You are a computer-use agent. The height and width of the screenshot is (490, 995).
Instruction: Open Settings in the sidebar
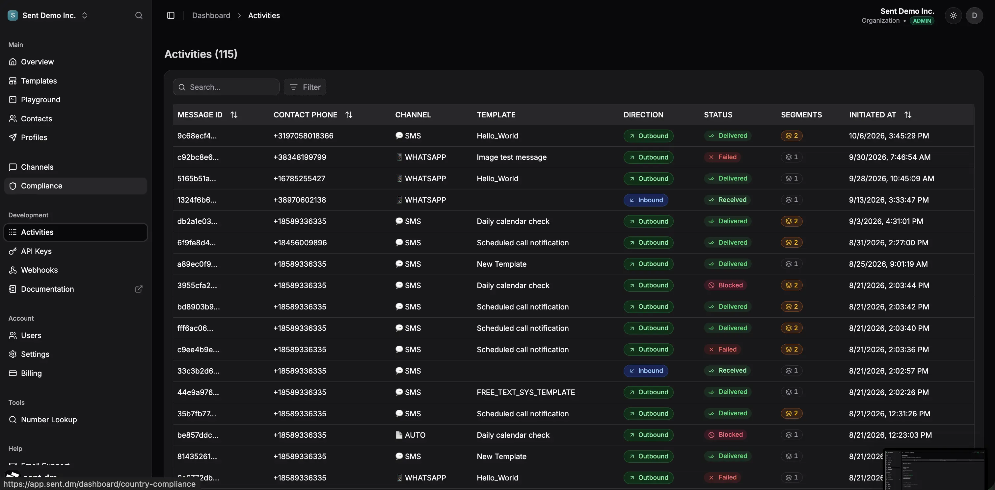click(76, 354)
